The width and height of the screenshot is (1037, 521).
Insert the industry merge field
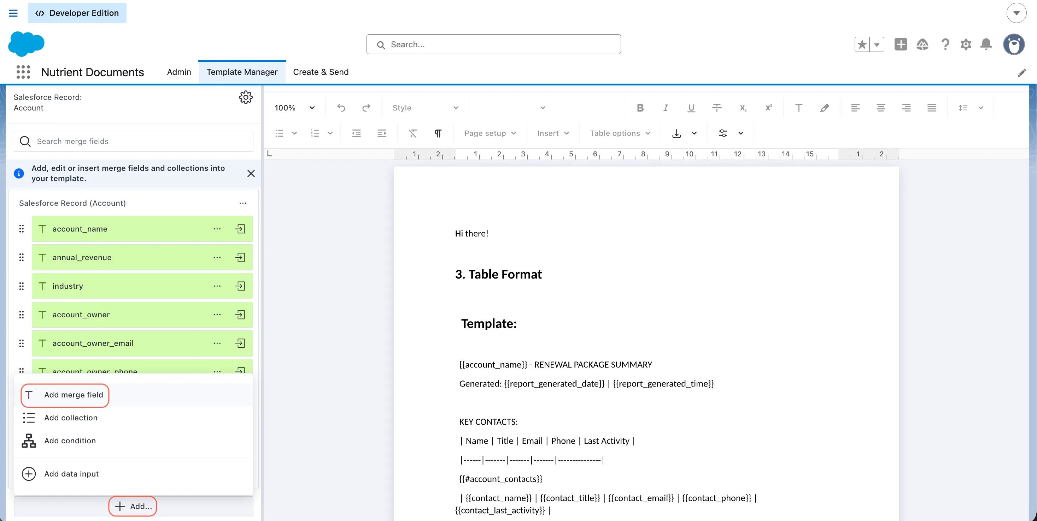240,286
